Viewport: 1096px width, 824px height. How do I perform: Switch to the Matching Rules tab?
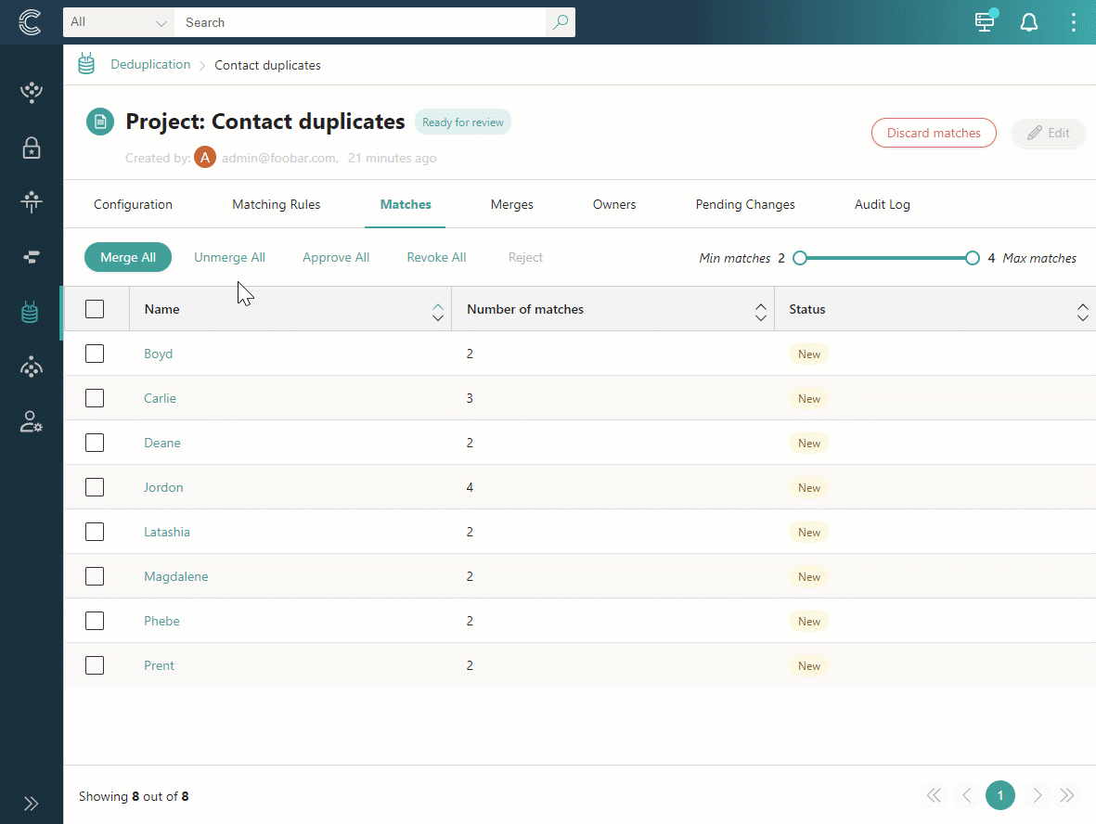click(276, 203)
